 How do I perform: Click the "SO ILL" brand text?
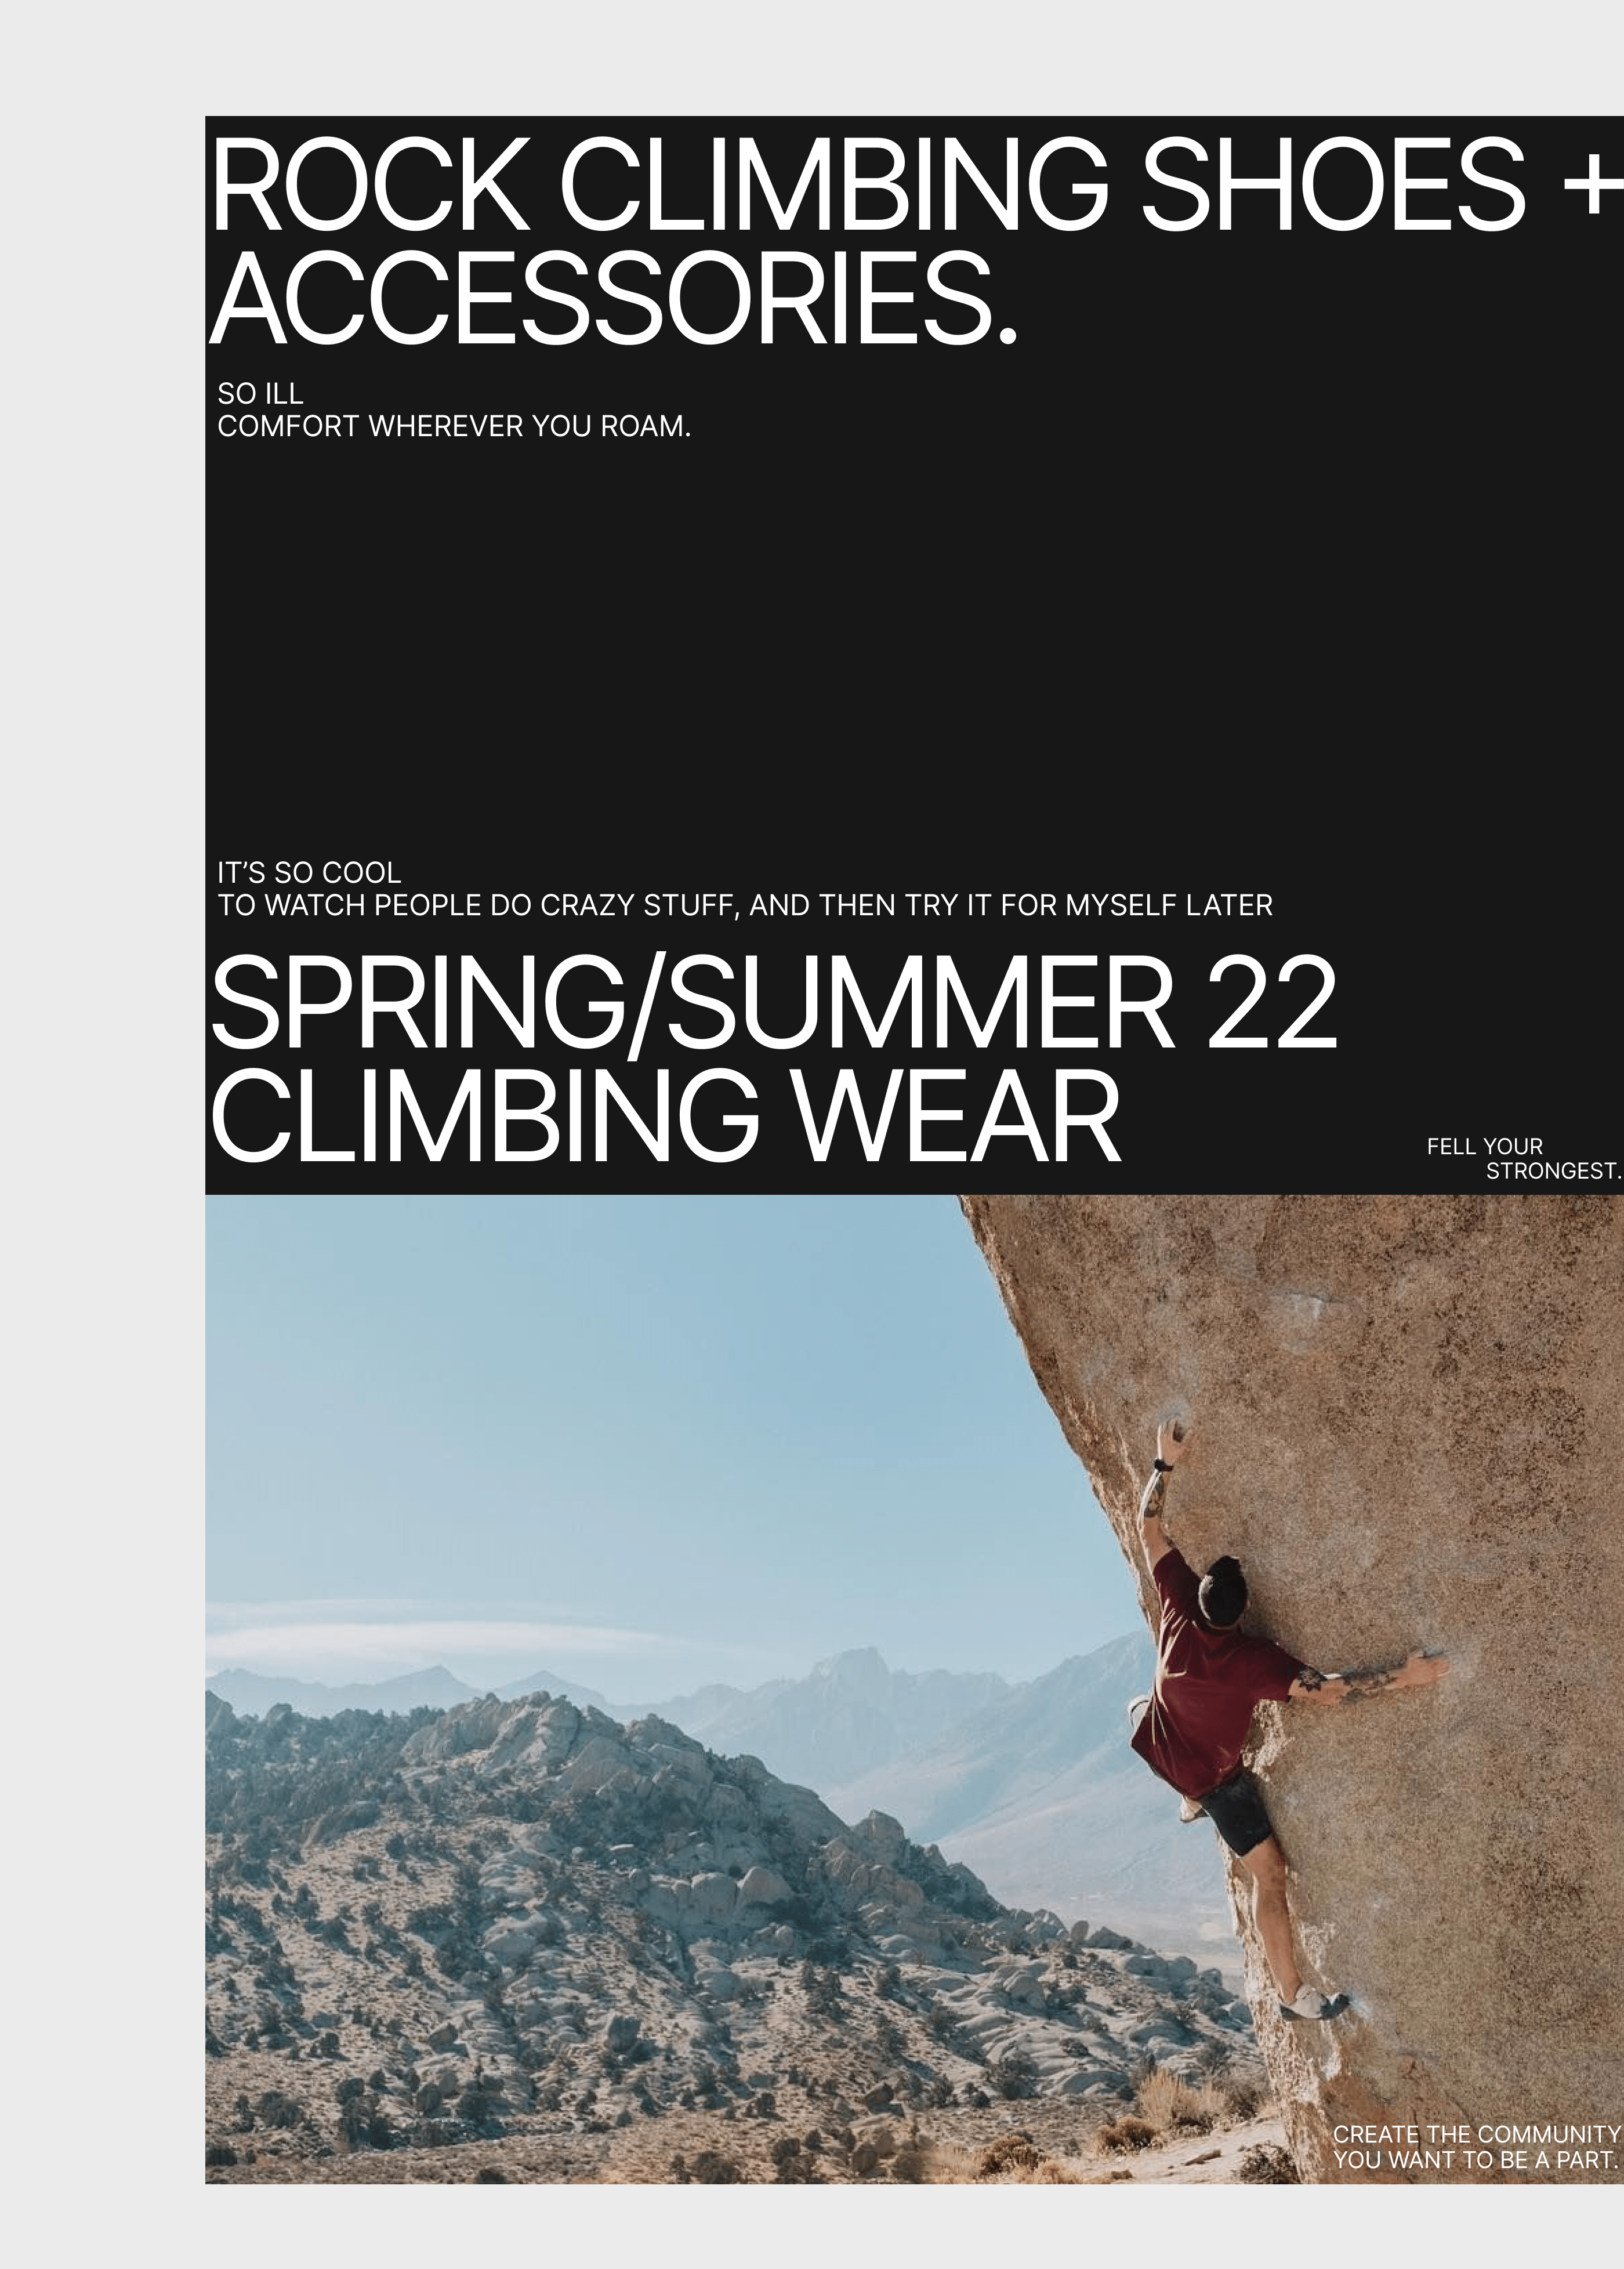click(260, 394)
